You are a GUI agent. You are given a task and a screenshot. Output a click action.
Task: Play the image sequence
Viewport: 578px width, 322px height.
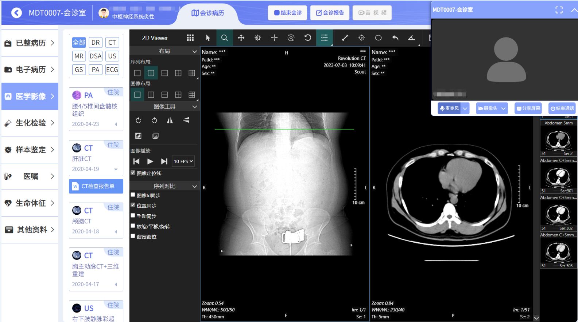pyautogui.click(x=150, y=161)
